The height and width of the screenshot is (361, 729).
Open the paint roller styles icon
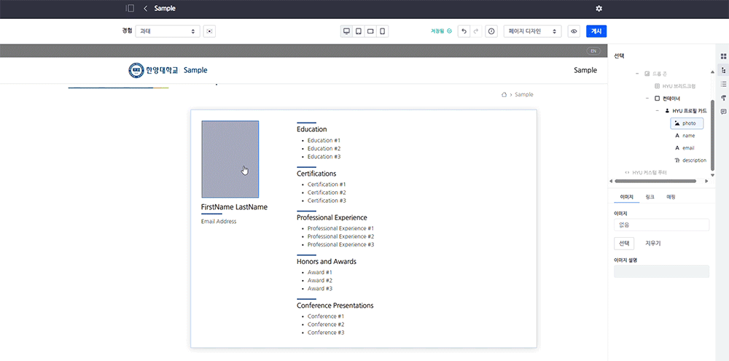[723, 98]
